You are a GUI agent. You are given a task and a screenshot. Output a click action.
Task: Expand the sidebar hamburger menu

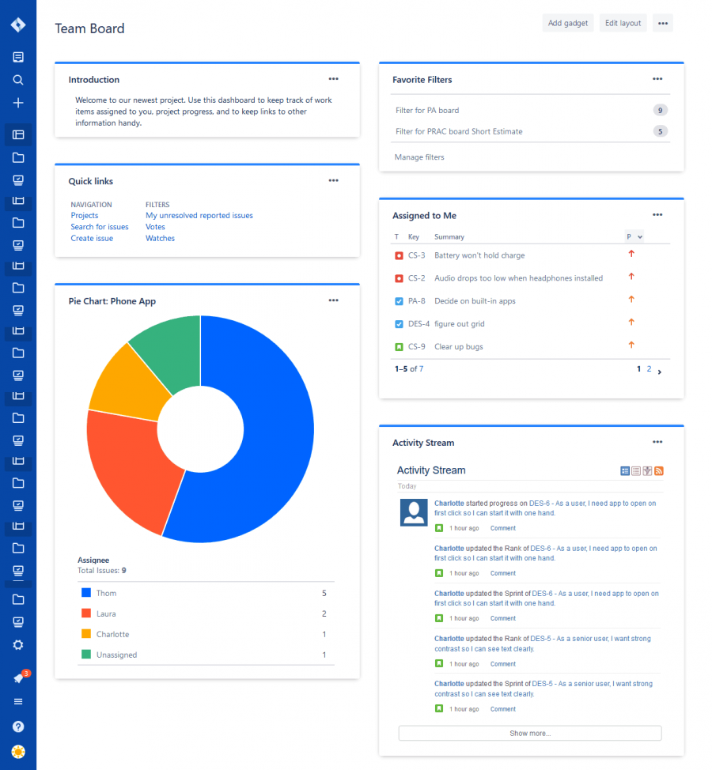(18, 701)
